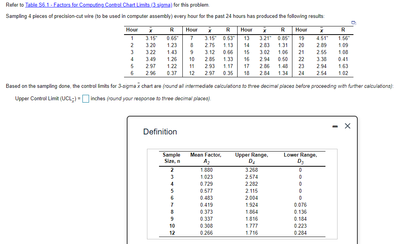This screenshot has height=244, width=411.
Task: Select hour 3 range value 1.43
Action: coord(172,52)
